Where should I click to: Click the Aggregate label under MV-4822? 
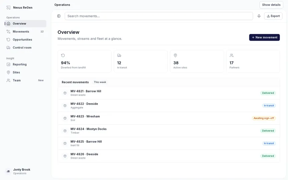[x=77, y=108]
